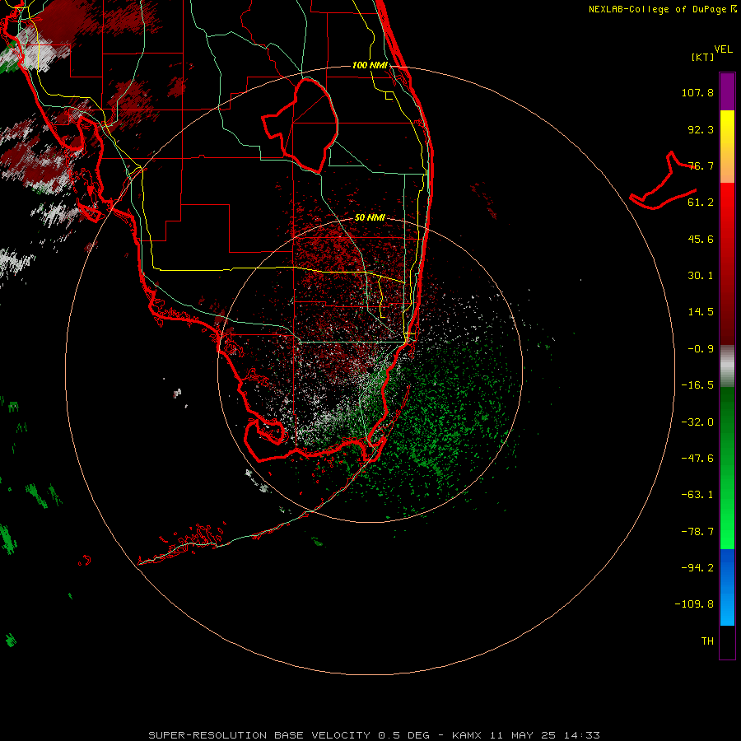Screen dimensions: 741x741
Task: Select the -16.5 scale value
Action: coord(697,385)
